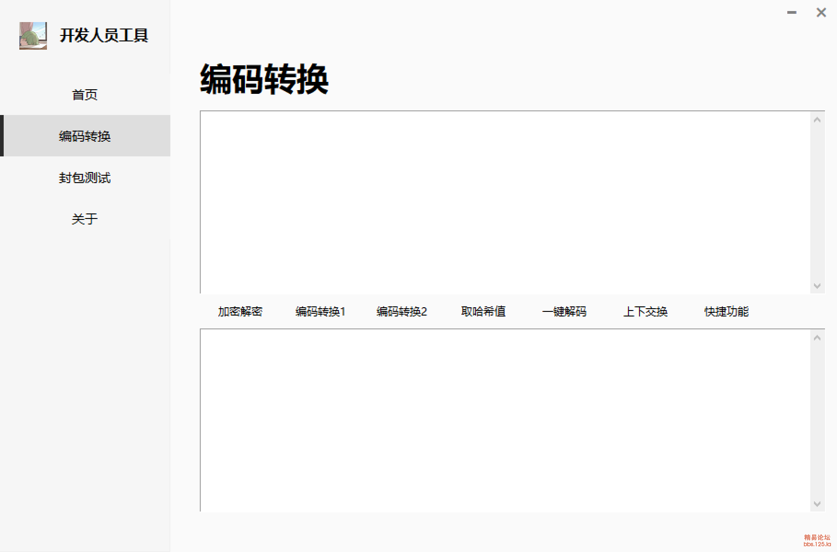Viewport: 837px width, 552px height.
Task: Open the 关于 sidebar page
Action: pos(85,218)
